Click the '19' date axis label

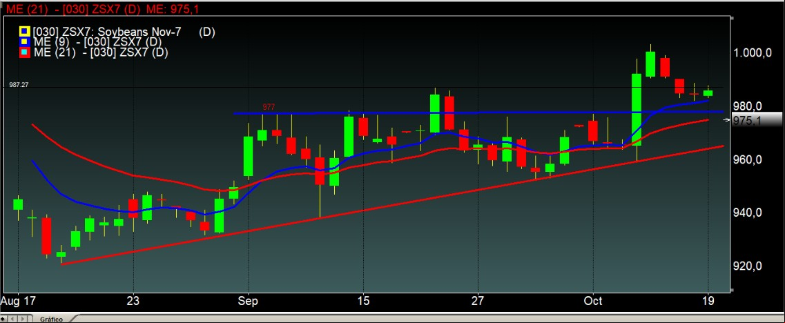coord(708,302)
